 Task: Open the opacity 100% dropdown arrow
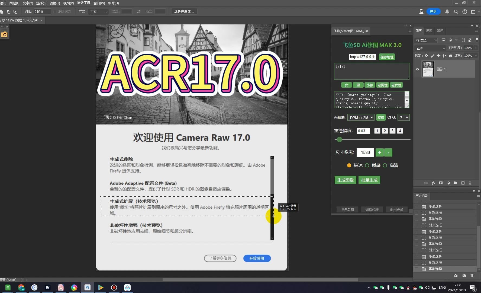pos(476,48)
